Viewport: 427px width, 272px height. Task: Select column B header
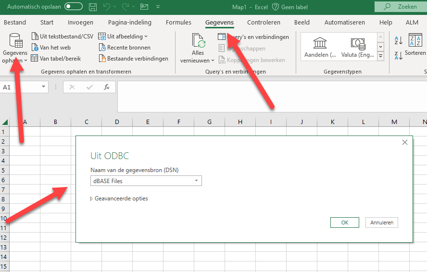click(56, 122)
